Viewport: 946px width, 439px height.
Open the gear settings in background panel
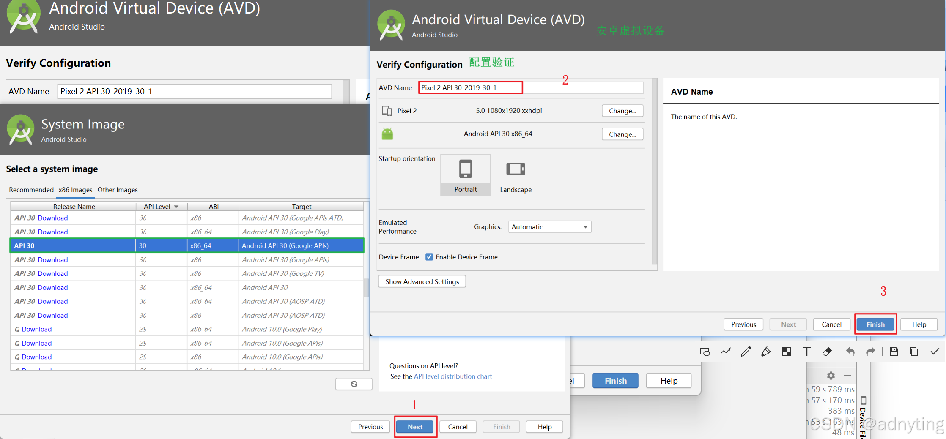(831, 376)
